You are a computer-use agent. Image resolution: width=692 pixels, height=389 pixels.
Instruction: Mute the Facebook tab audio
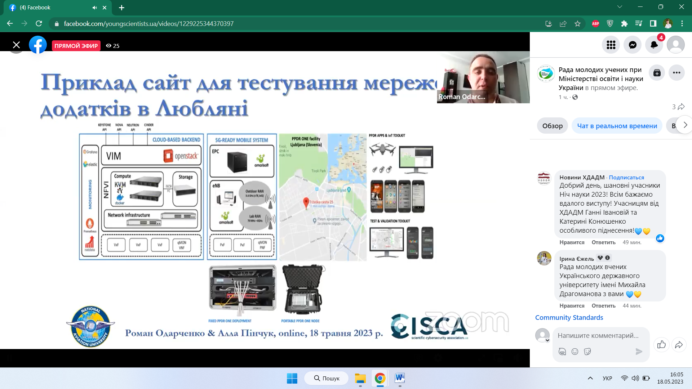(94, 8)
